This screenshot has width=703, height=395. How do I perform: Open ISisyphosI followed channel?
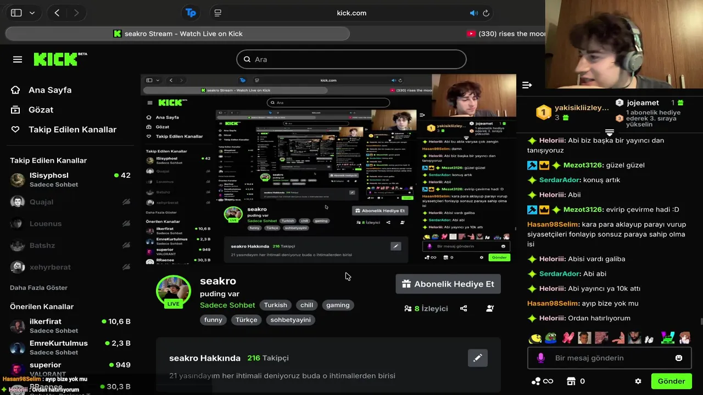pyautogui.click(x=70, y=179)
